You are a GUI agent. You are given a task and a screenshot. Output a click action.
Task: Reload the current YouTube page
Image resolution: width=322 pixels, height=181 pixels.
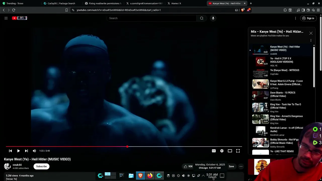point(14,10)
